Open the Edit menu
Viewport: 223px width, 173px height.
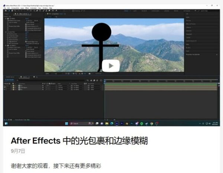coord(9,8)
